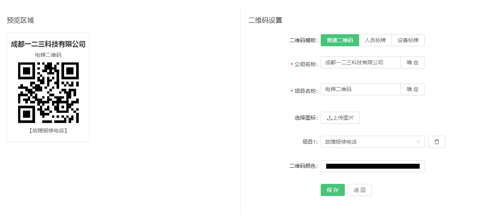This screenshot has width=482, height=220.
Task: Focus the 公司名称 input field
Action: (360, 62)
